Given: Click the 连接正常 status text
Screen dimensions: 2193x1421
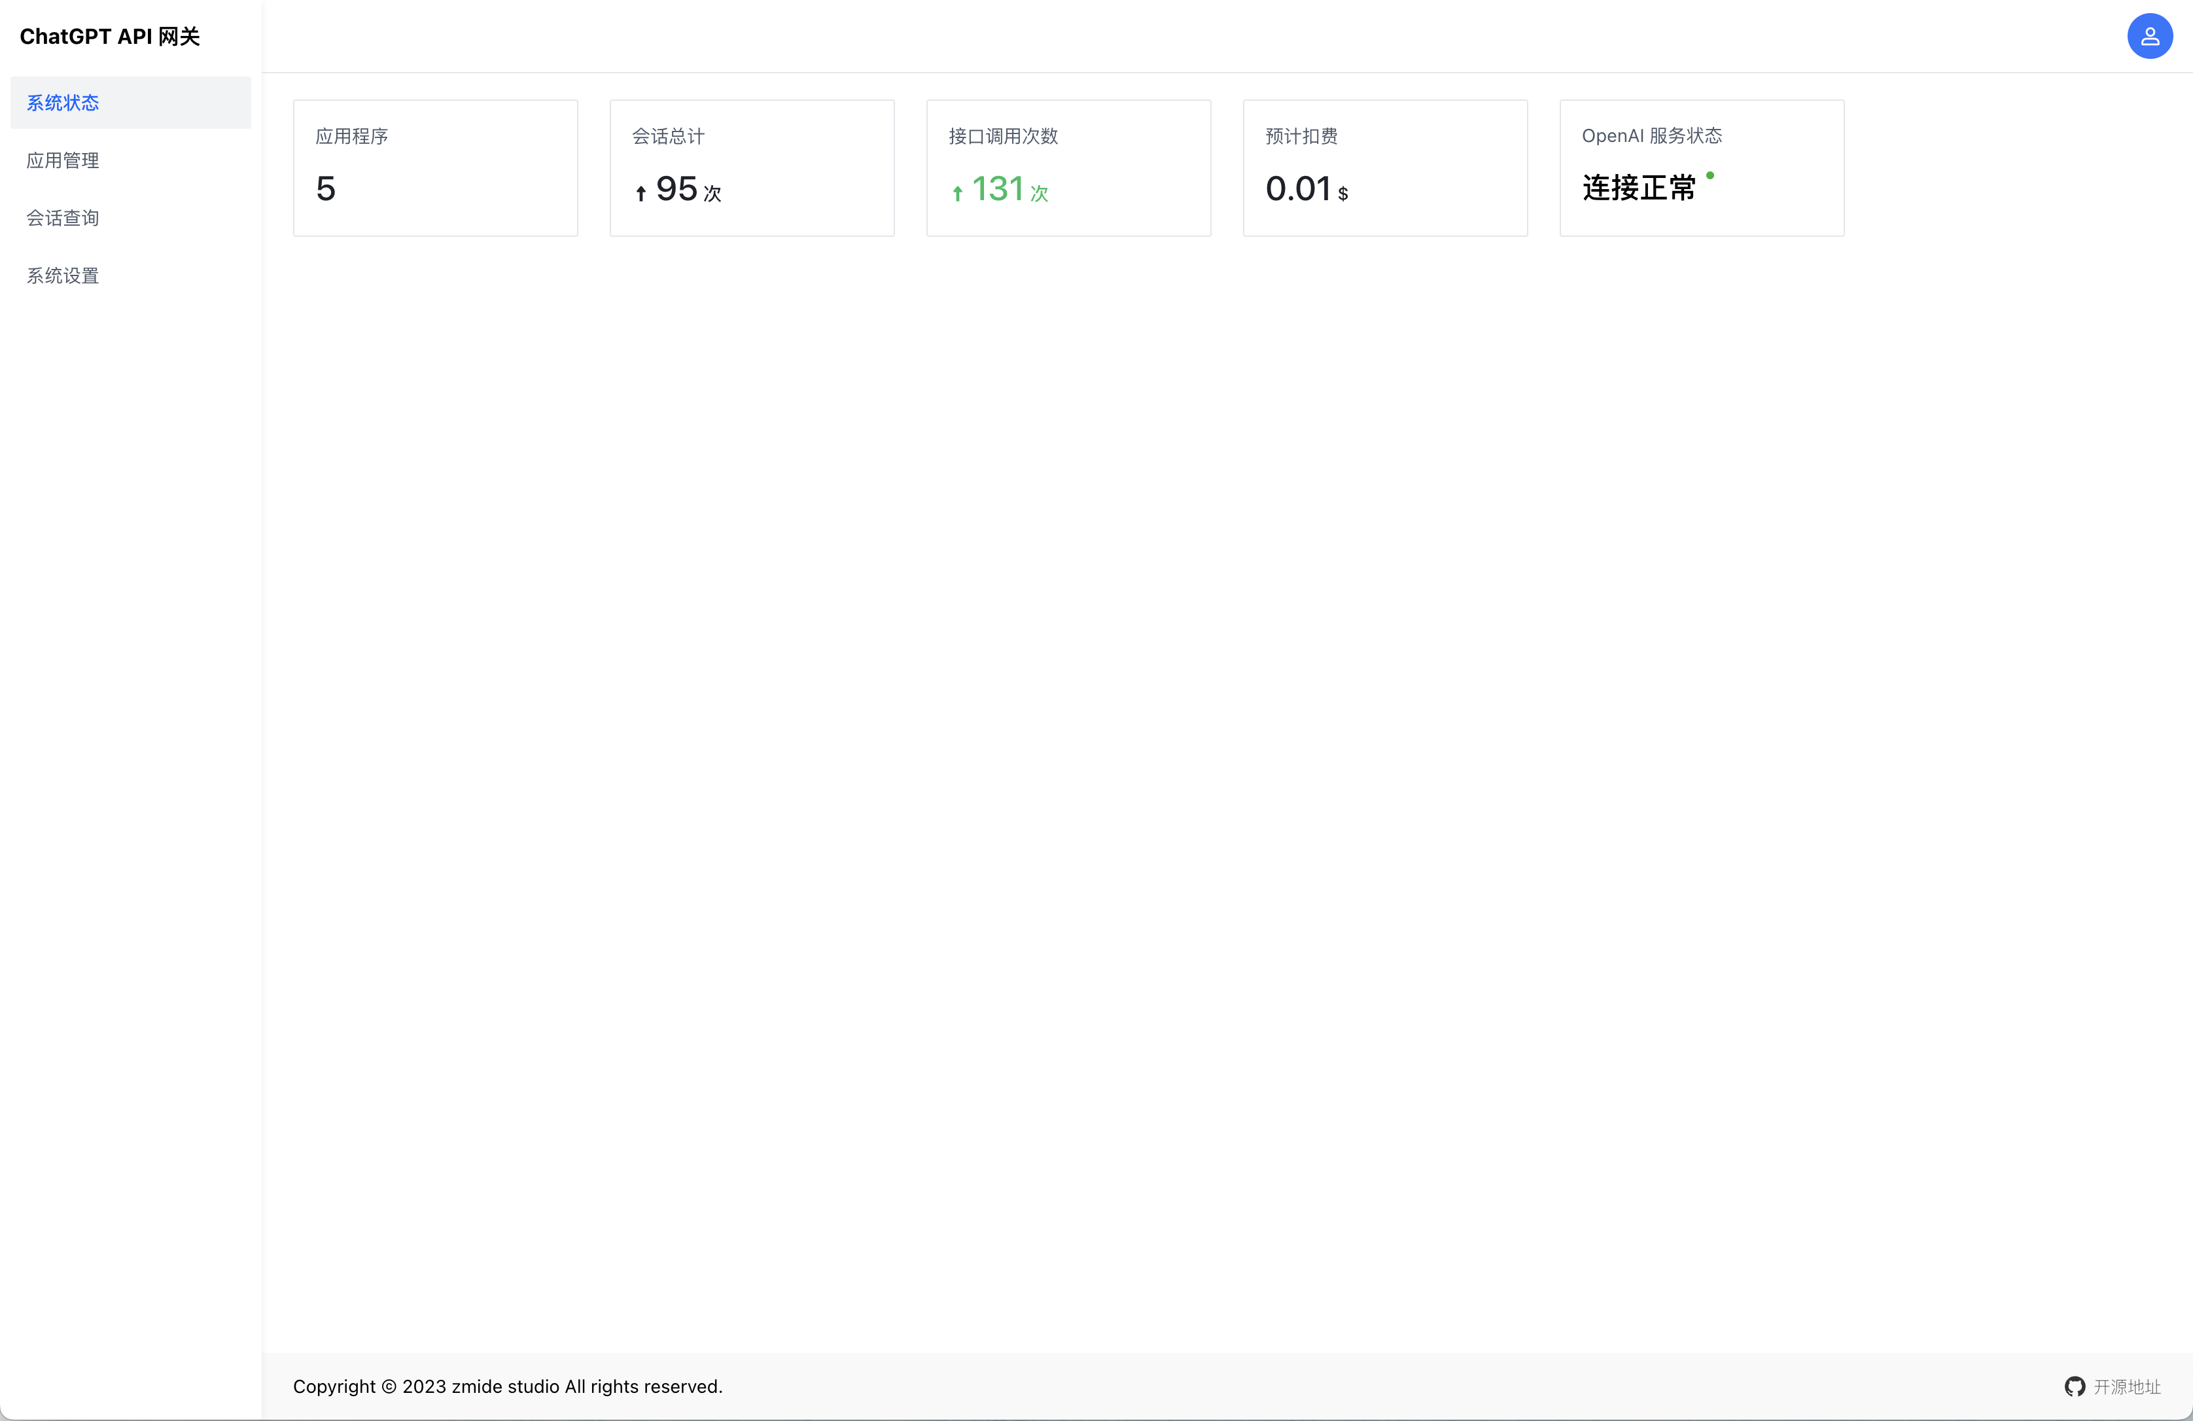Looking at the screenshot, I should [1638, 188].
